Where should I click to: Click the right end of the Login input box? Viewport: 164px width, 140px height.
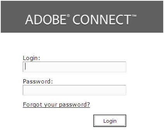[x=123, y=67]
